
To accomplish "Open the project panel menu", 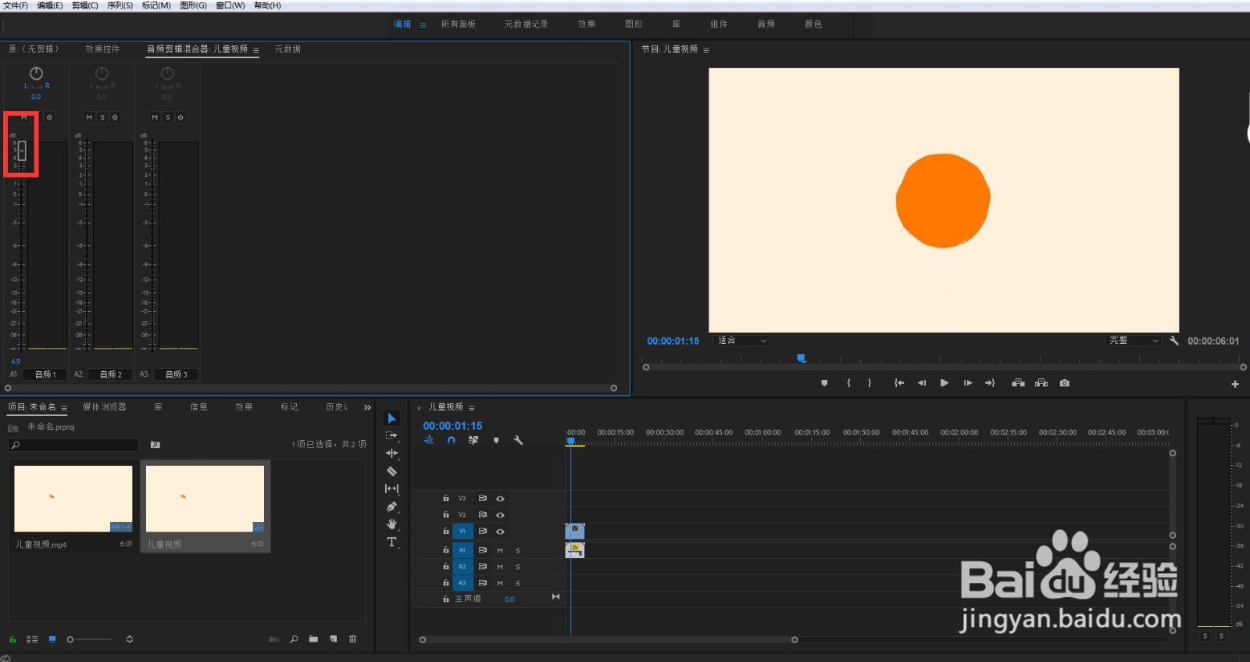I will point(64,408).
